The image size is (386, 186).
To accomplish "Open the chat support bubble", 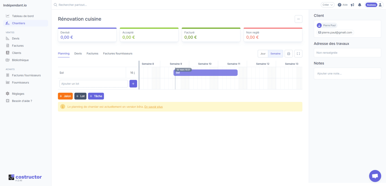I will pyautogui.click(x=375, y=176).
